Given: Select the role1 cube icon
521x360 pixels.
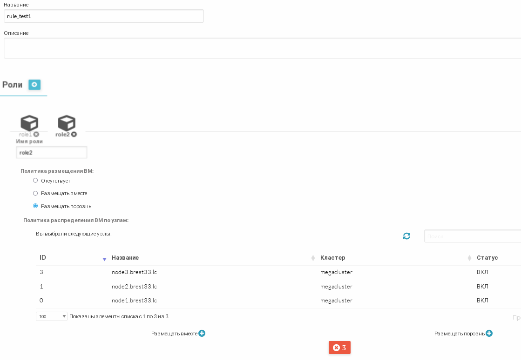Looking at the screenshot, I should tap(29, 123).
